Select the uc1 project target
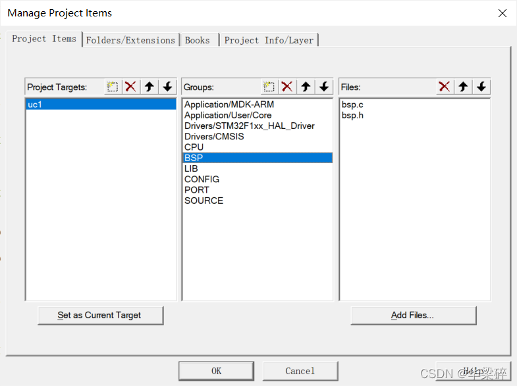517x386 pixels. coord(101,105)
